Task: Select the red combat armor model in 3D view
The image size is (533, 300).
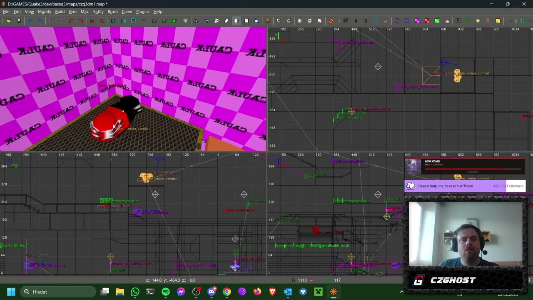Action: 109,123
